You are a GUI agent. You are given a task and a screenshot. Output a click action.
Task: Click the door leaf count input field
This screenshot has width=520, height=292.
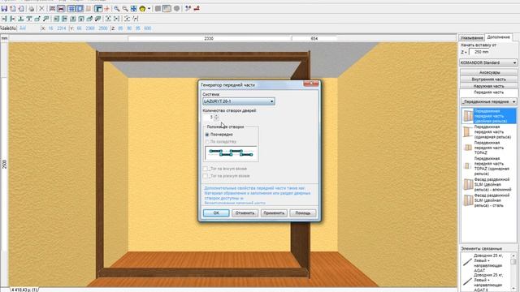pos(208,117)
